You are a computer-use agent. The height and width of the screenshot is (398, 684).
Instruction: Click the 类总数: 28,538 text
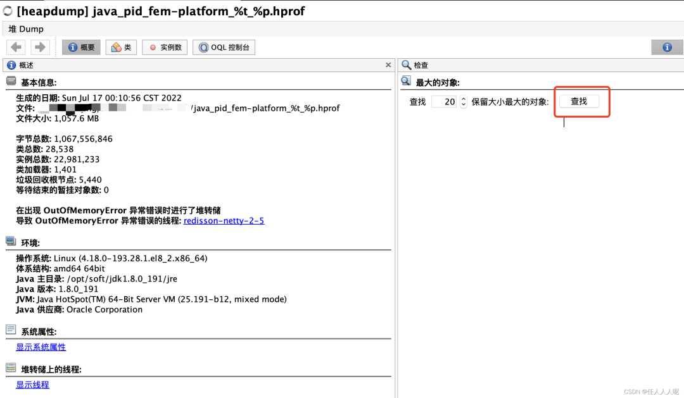(x=44, y=149)
